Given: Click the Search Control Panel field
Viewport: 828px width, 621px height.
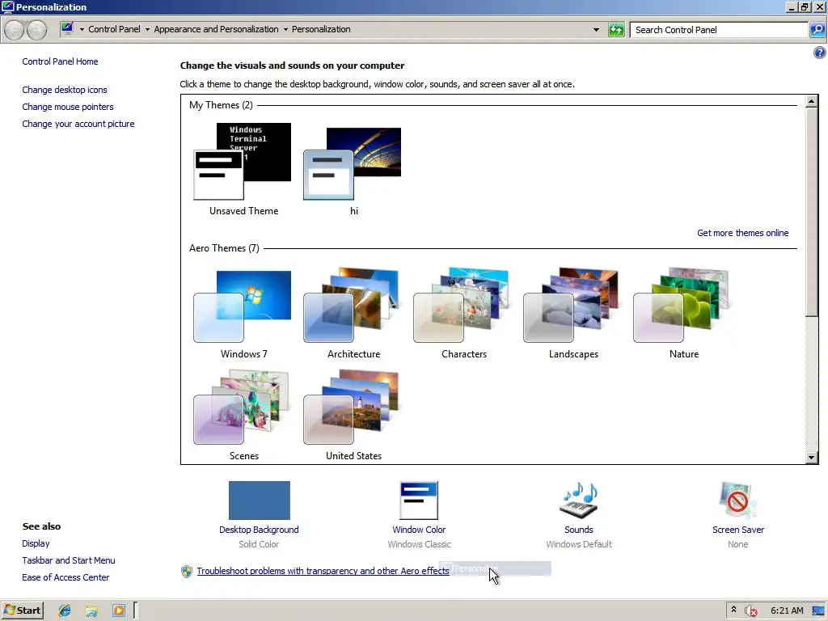Looking at the screenshot, I should [719, 30].
